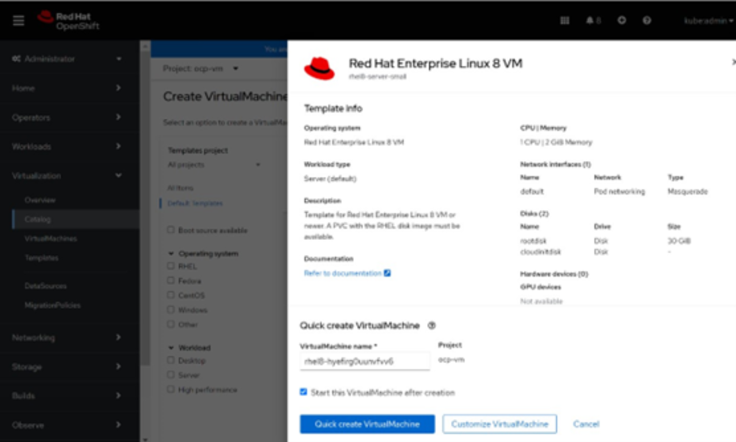The image size is (736, 442).
Task: Check the CentOS operating system filter
Action: pos(171,295)
